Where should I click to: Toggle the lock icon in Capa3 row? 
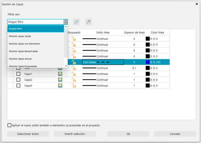(x=74, y=86)
